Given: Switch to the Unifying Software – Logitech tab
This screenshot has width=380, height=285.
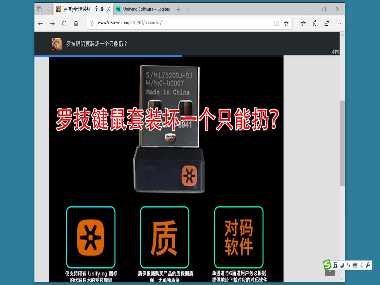Looking at the screenshot, I should click(x=143, y=9).
